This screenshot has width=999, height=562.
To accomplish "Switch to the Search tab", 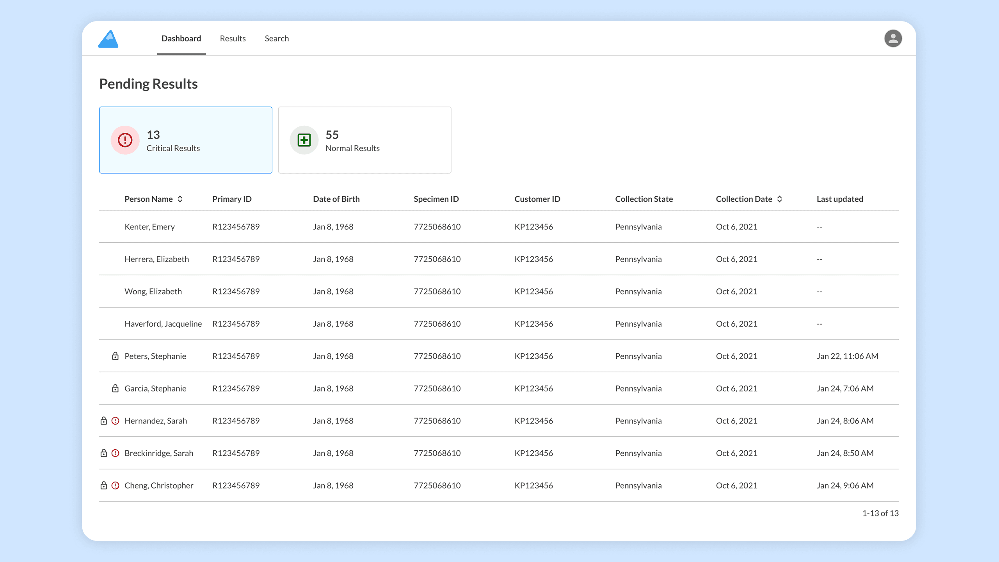I will coord(277,38).
